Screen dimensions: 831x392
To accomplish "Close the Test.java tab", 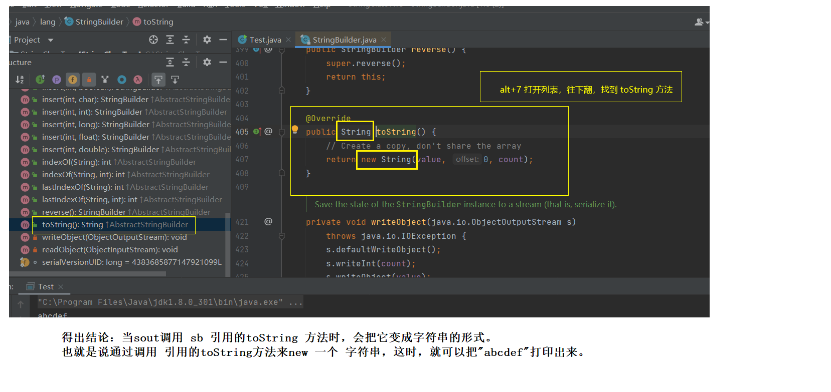I will (288, 40).
